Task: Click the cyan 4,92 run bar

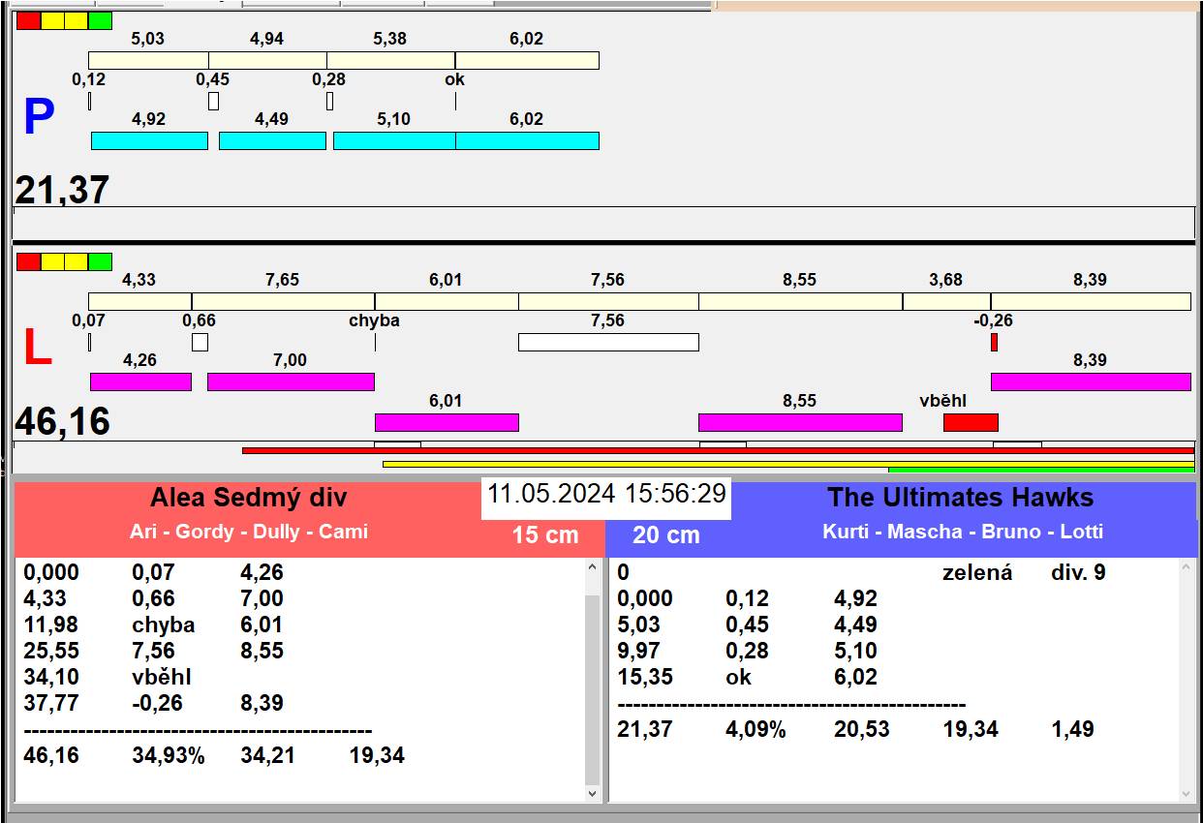Action: pyautogui.click(x=149, y=140)
